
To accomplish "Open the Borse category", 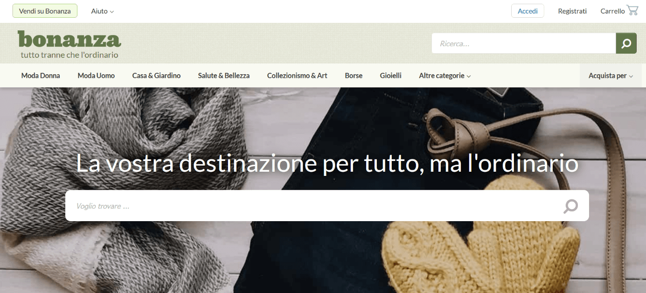I will tap(354, 76).
